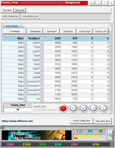This screenshot has width=115, height=148.
Task: Click the green diagonal arrow button
Action: 110,135
